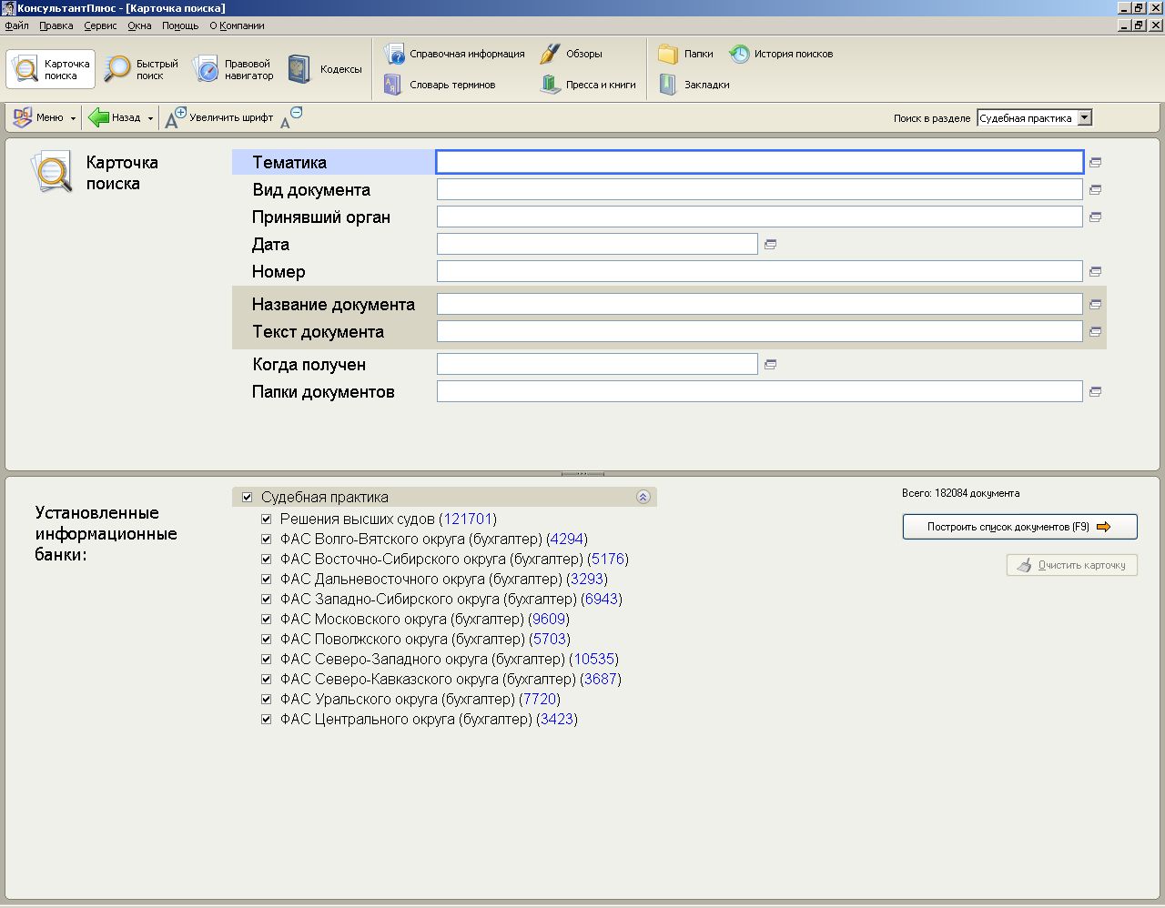Go back with the Назад arrow
This screenshot has width=1165, height=908.
tap(115, 117)
